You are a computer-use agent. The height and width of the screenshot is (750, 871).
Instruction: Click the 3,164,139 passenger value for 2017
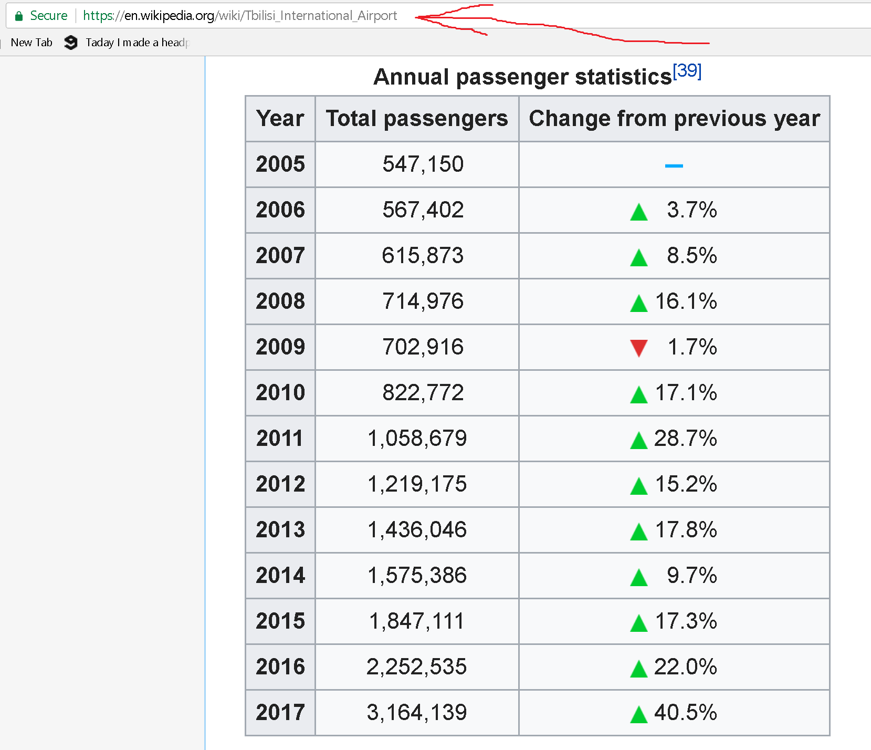pyautogui.click(x=417, y=713)
